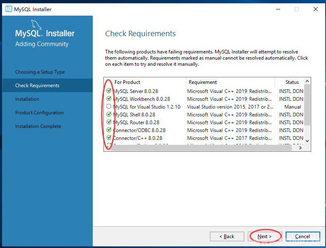The image size is (326, 248).
Task: Open the Choosing a Setup Type step
Action: 40,72
